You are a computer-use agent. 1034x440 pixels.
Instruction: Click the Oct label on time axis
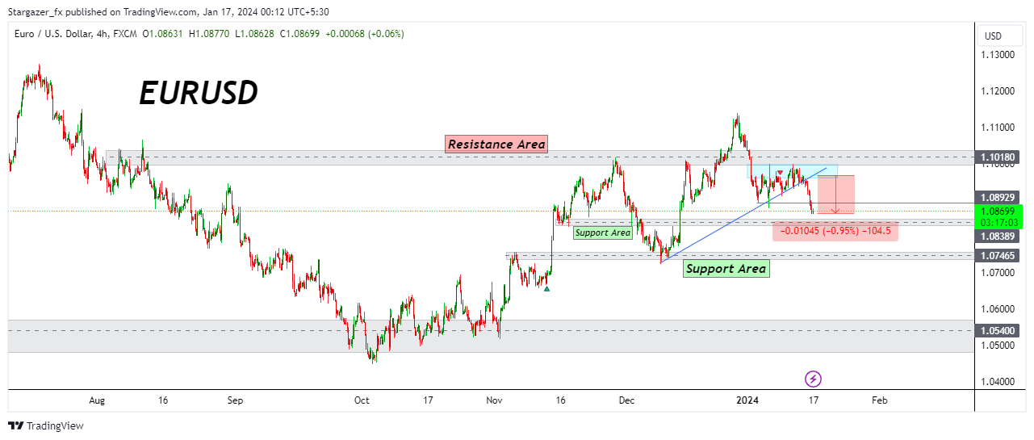pos(362,400)
